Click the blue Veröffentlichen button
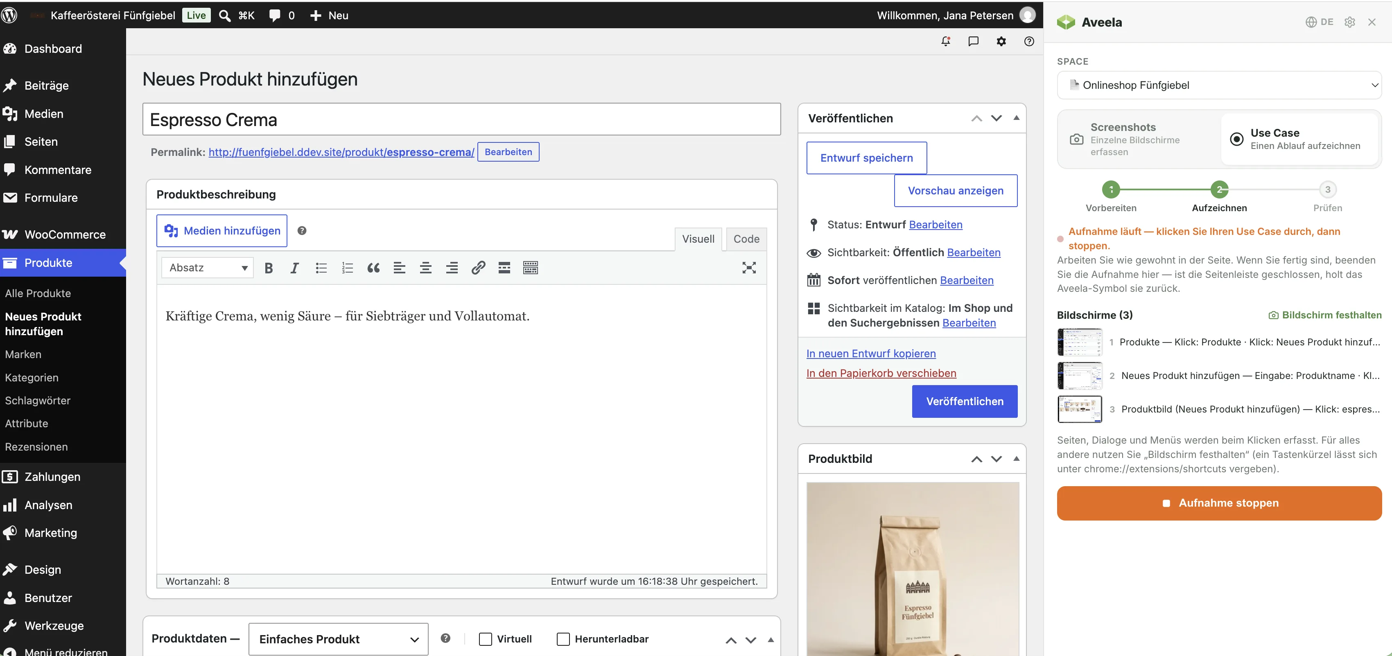The height and width of the screenshot is (656, 1392). pyautogui.click(x=965, y=401)
